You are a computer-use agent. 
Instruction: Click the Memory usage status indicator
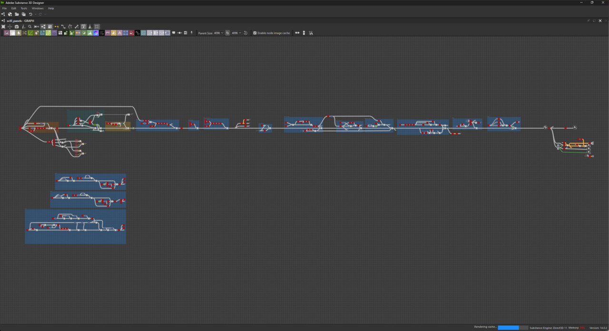tap(577, 328)
